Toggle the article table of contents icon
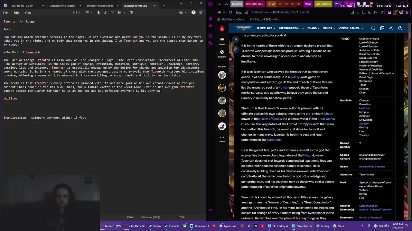 coord(236,39)
